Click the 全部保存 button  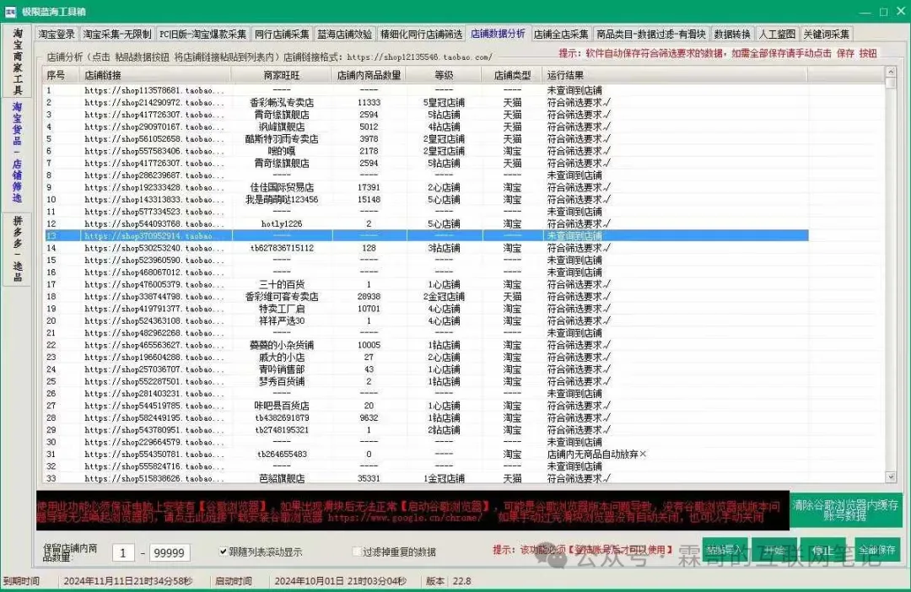coord(876,550)
